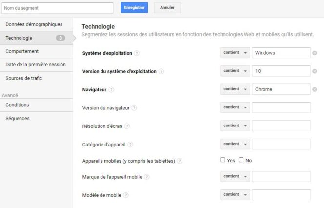
Task: Open contient dropdown for Marque de l'appareil mobile
Action: tap(235, 176)
